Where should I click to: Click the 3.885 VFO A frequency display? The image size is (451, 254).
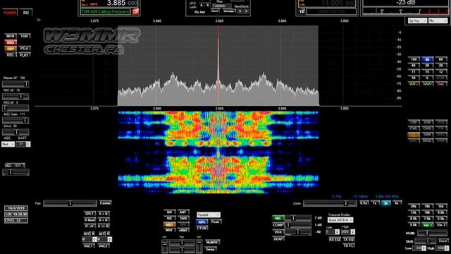coord(122,3)
